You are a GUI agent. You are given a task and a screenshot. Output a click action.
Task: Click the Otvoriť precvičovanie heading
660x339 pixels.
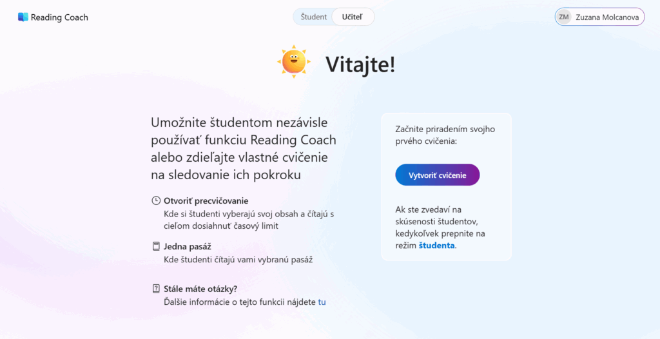point(206,200)
